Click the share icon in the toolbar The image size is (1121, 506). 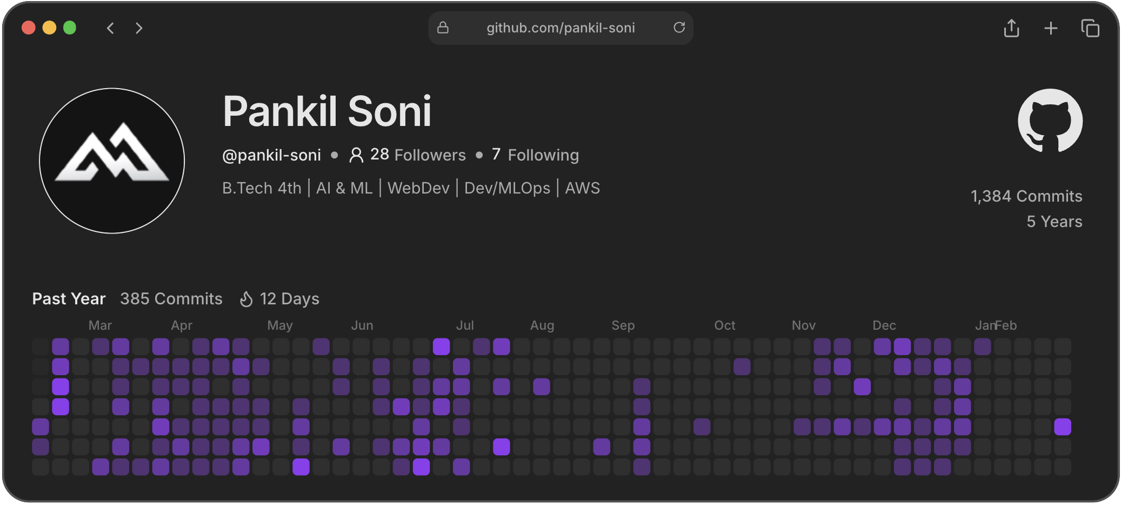(x=1011, y=28)
